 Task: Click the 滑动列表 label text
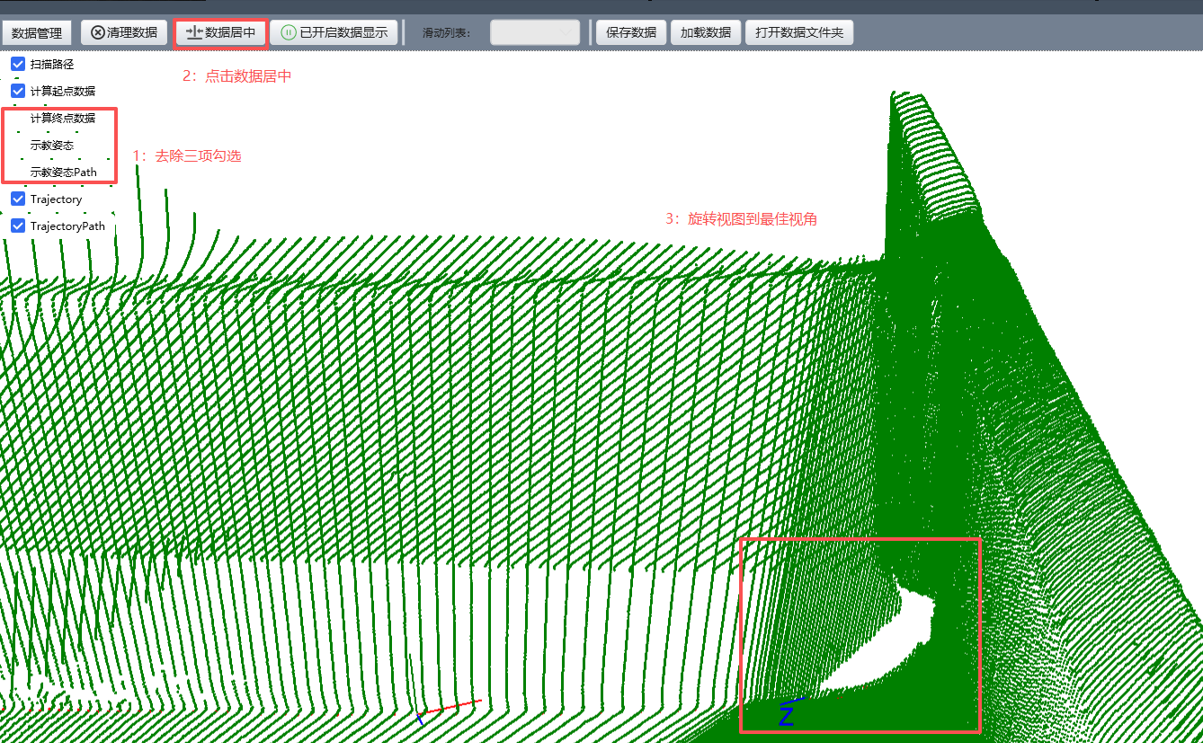(x=447, y=33)
